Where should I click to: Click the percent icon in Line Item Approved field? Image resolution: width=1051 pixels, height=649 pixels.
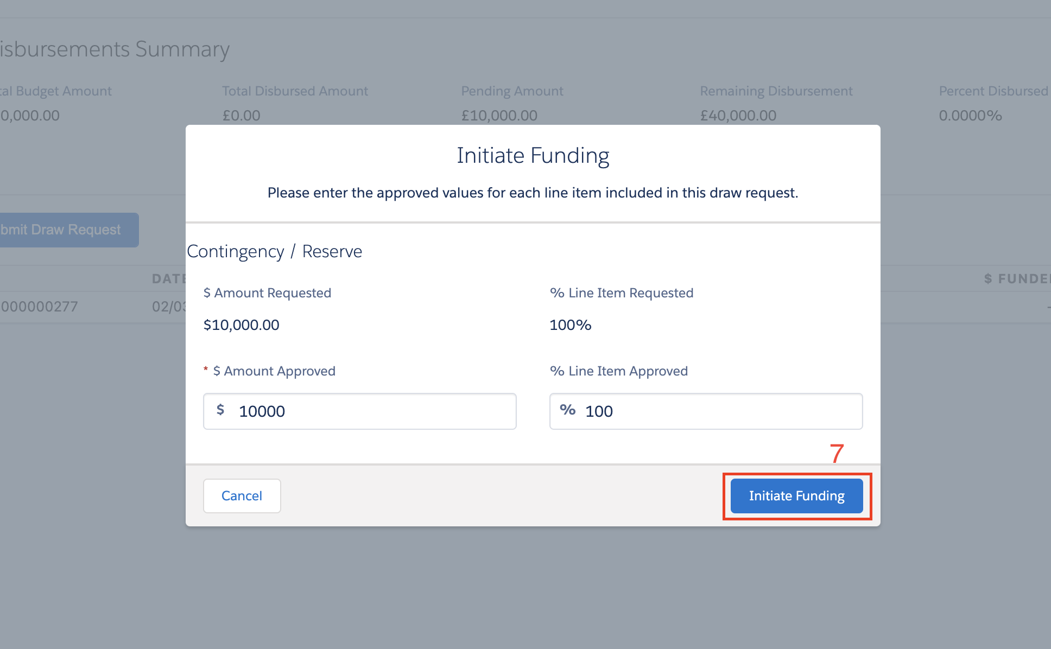[569, 410]
